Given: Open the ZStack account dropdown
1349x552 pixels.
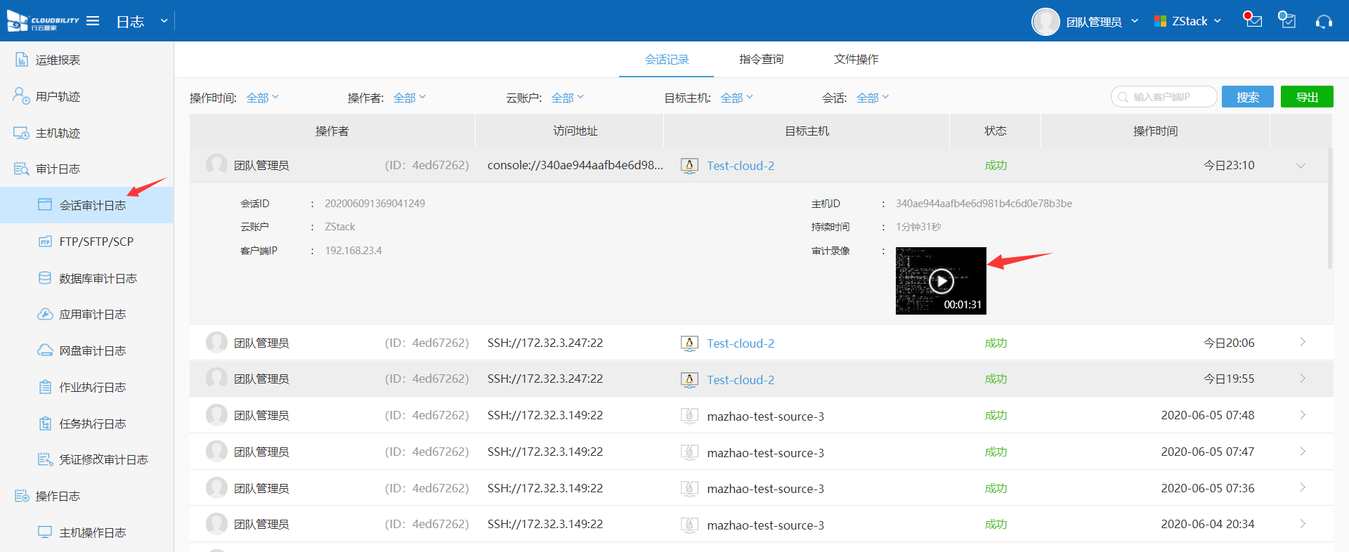Looking at the screenshot, I should (1189, 21).
